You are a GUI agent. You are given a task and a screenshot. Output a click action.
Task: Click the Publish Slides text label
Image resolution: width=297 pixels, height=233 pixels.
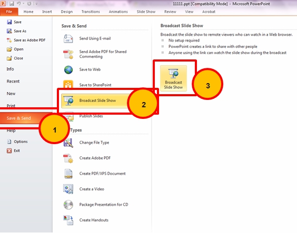pos(91,116)
